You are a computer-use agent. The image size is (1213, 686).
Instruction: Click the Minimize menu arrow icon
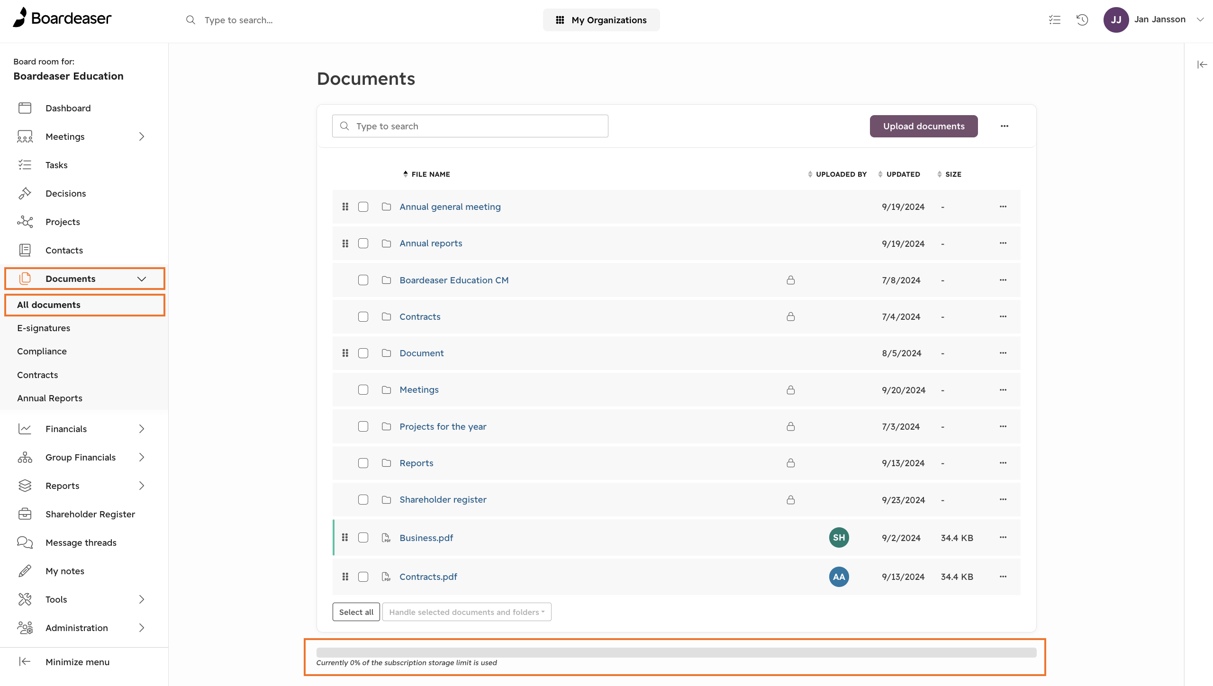tap(25, 661)
